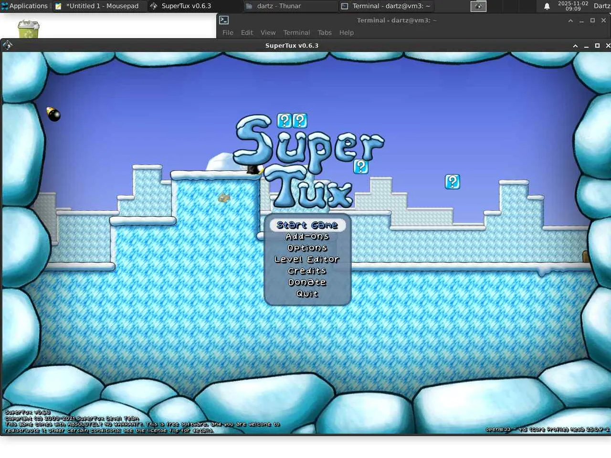Switch to the Untitled 1 Mousepad window
Image resolution: width=611 pixels, height=458 pixels.
tap(99, 6)
